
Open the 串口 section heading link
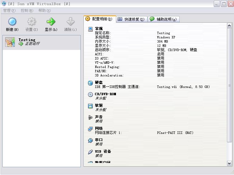point(99,140)
